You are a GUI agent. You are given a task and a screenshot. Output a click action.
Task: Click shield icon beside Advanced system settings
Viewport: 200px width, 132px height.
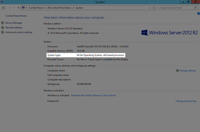(2, 32)
